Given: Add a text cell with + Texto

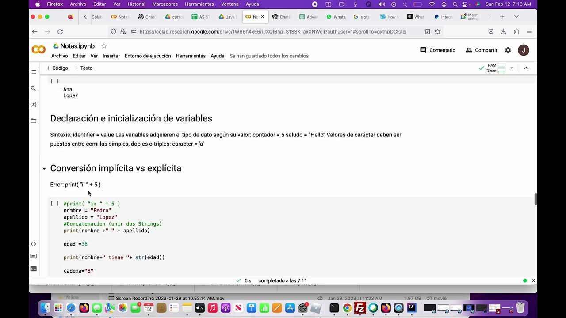Looking at the screenshot, I should [83, 68].
